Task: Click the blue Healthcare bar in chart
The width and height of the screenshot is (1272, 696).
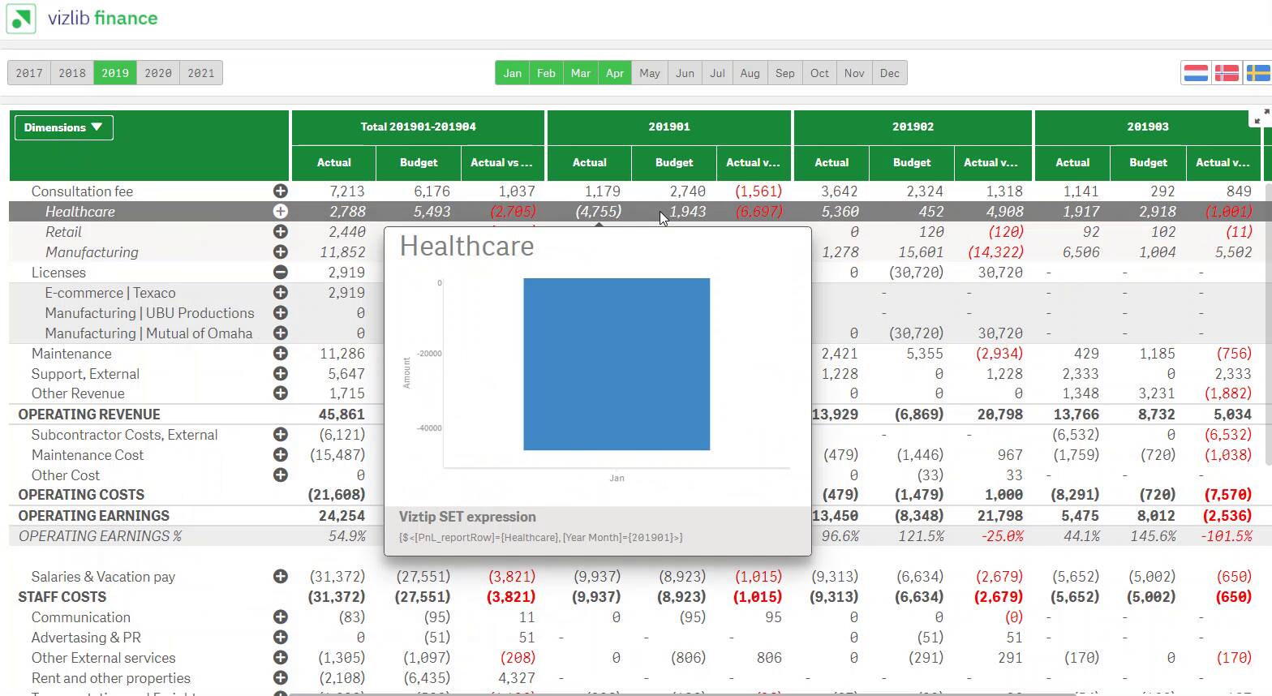Action: [617, 363]
